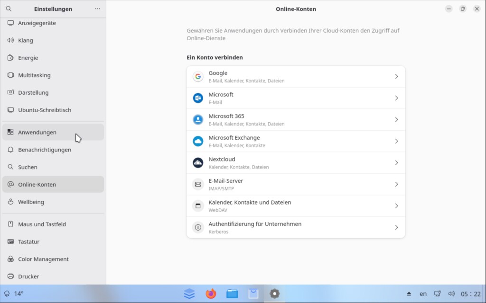The height and width of the screenshot is (303, 486).
Task: Click the Ubuntu-Schreibtisch icon
Action: [x=10, y=110]
